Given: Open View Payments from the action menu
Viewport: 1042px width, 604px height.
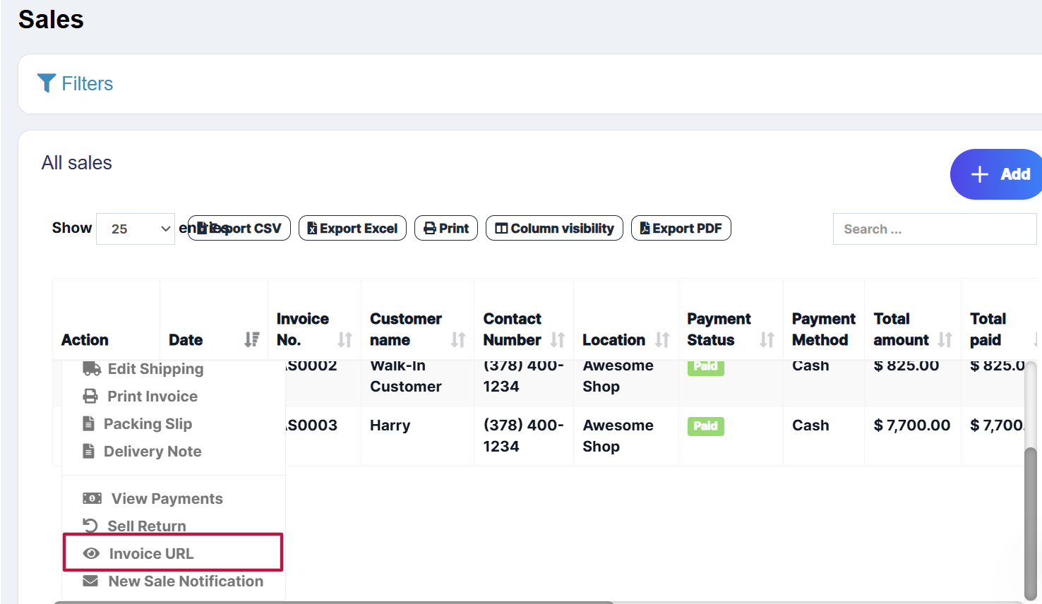Looking at the screenshot, I should coord(167,499).
